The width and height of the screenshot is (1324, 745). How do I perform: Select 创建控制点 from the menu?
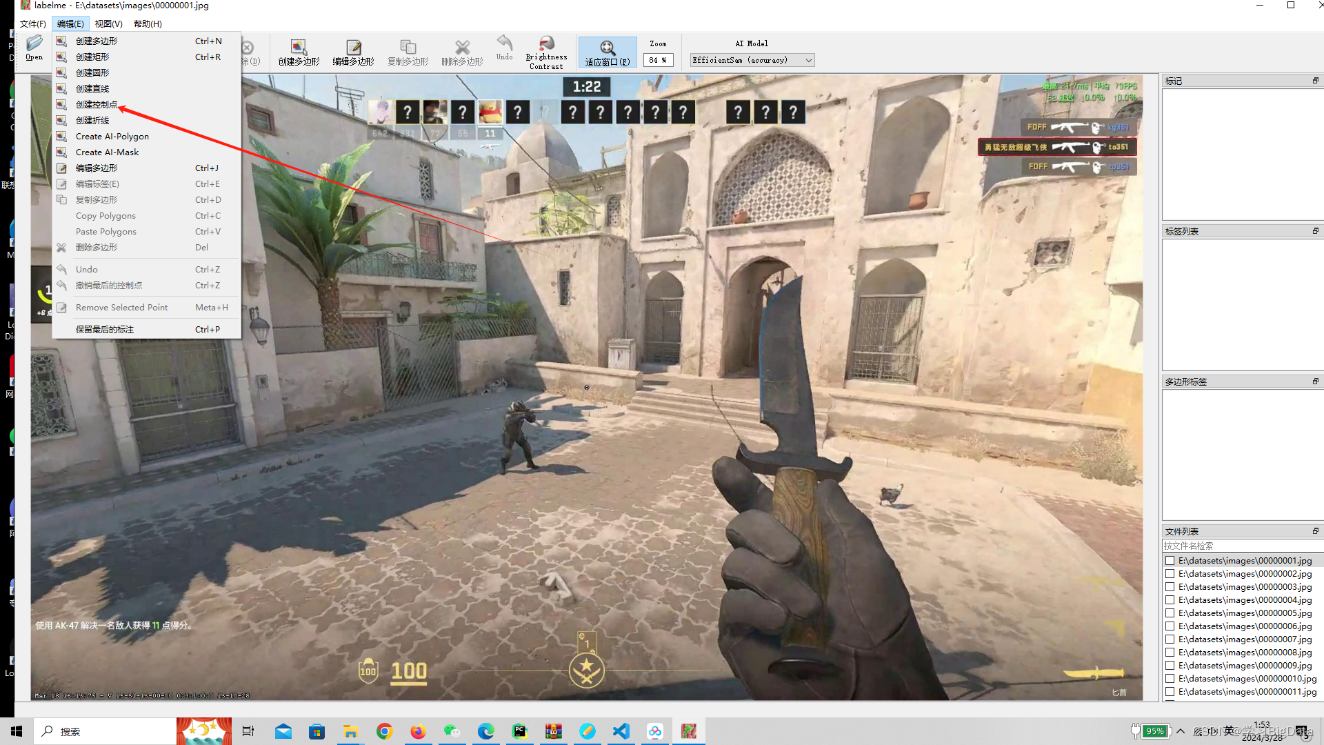coord(97,105)
